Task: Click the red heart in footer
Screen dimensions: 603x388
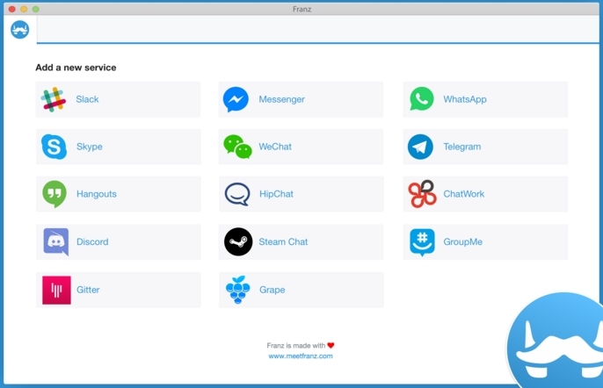Action: point(331,345)
